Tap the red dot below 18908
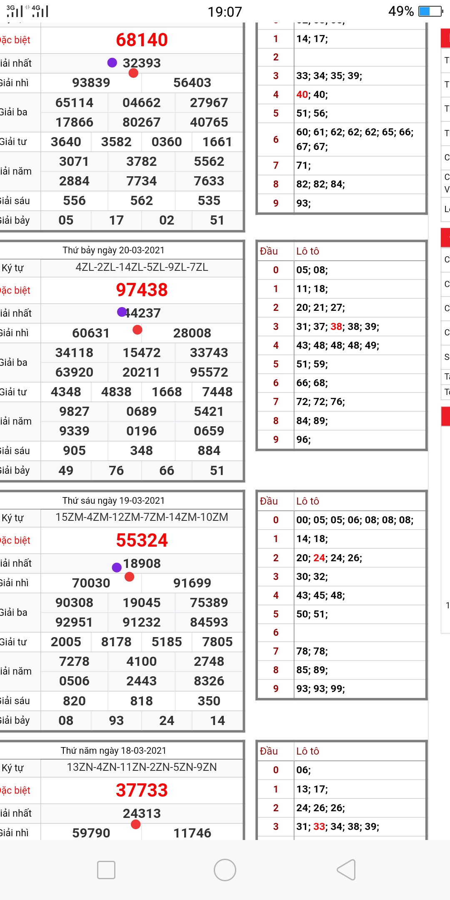The height and width of the screenshot is (900, 450). [x=129, y=577]
